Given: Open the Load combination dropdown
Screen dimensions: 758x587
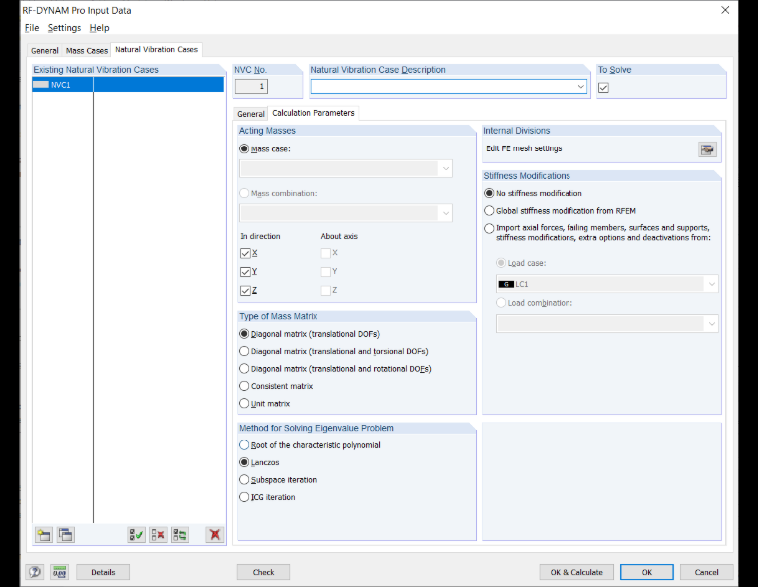Looking at the screenshot, I should tap(711, 324).
